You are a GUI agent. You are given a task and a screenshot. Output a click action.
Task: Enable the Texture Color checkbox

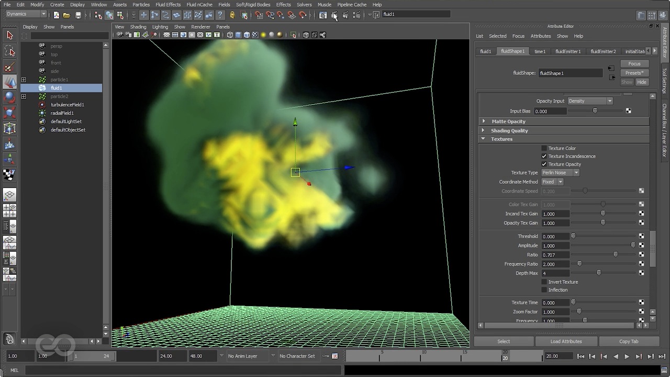point(544,148)
